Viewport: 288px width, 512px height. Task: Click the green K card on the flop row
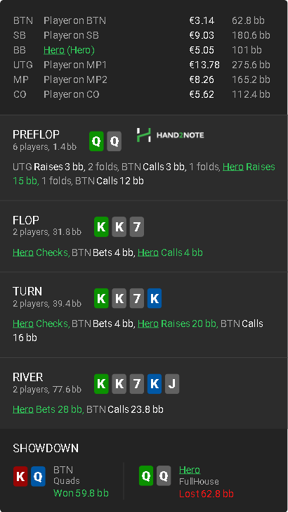(x=101, y=227)
